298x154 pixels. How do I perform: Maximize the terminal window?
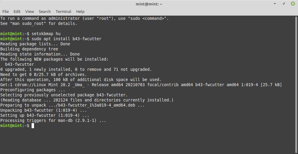(x=284, y=4)
